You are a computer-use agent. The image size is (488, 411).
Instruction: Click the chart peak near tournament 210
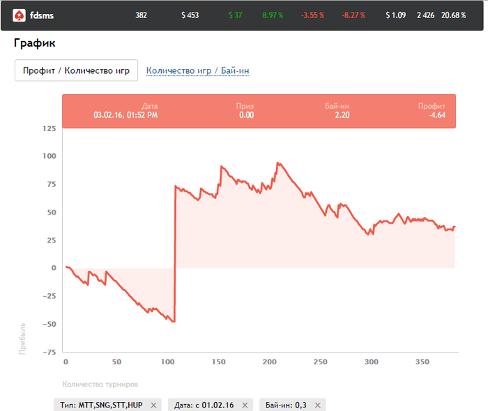coord(278,163)
